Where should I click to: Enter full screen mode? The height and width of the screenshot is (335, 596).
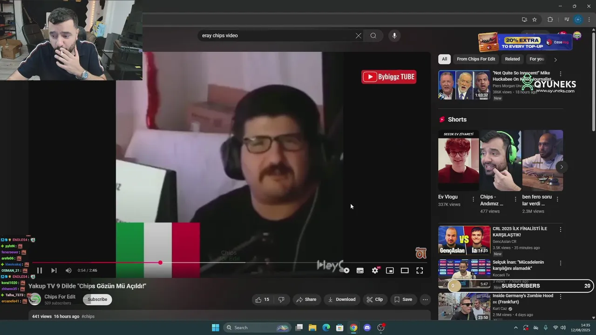point(420,270)
